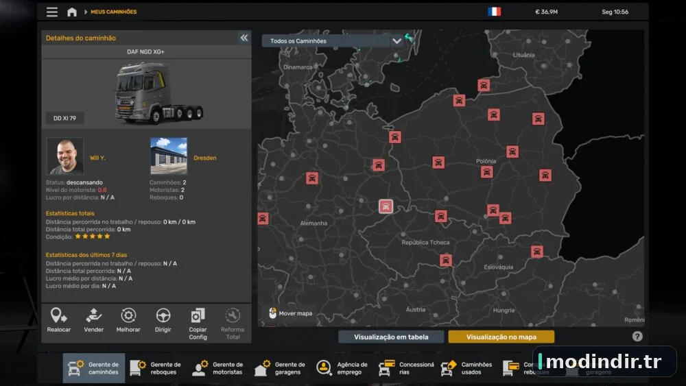Open the Concessionárias tab
Screen dimensions: 686x386
click(406, 368)
